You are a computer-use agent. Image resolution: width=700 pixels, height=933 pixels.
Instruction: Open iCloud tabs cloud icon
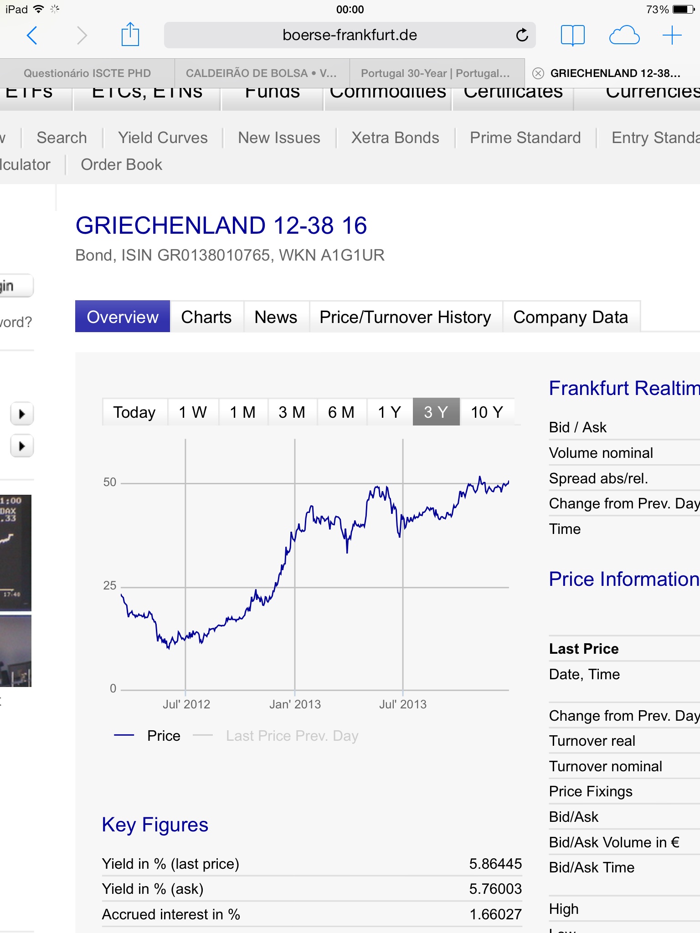[x=624, y=35]
